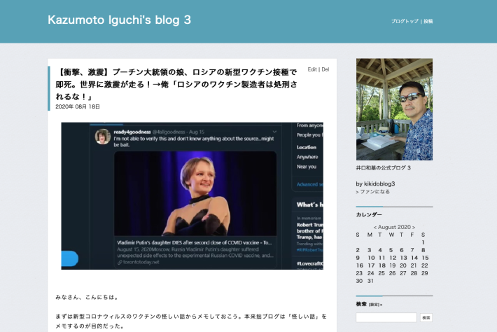Go to next month arrow in calendar
This screenshot has width=497, height=332.
pos(413,228)
